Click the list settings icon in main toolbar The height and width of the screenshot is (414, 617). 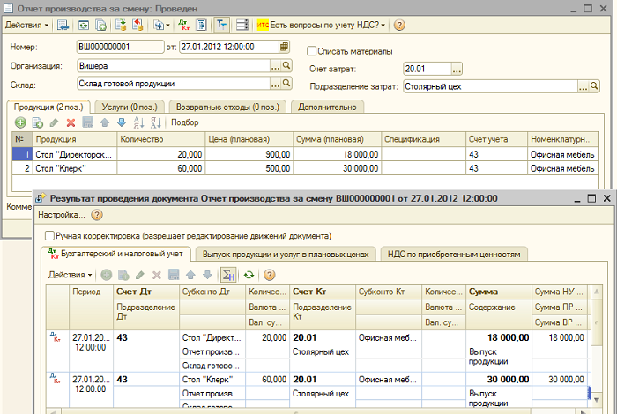(242, 26)
